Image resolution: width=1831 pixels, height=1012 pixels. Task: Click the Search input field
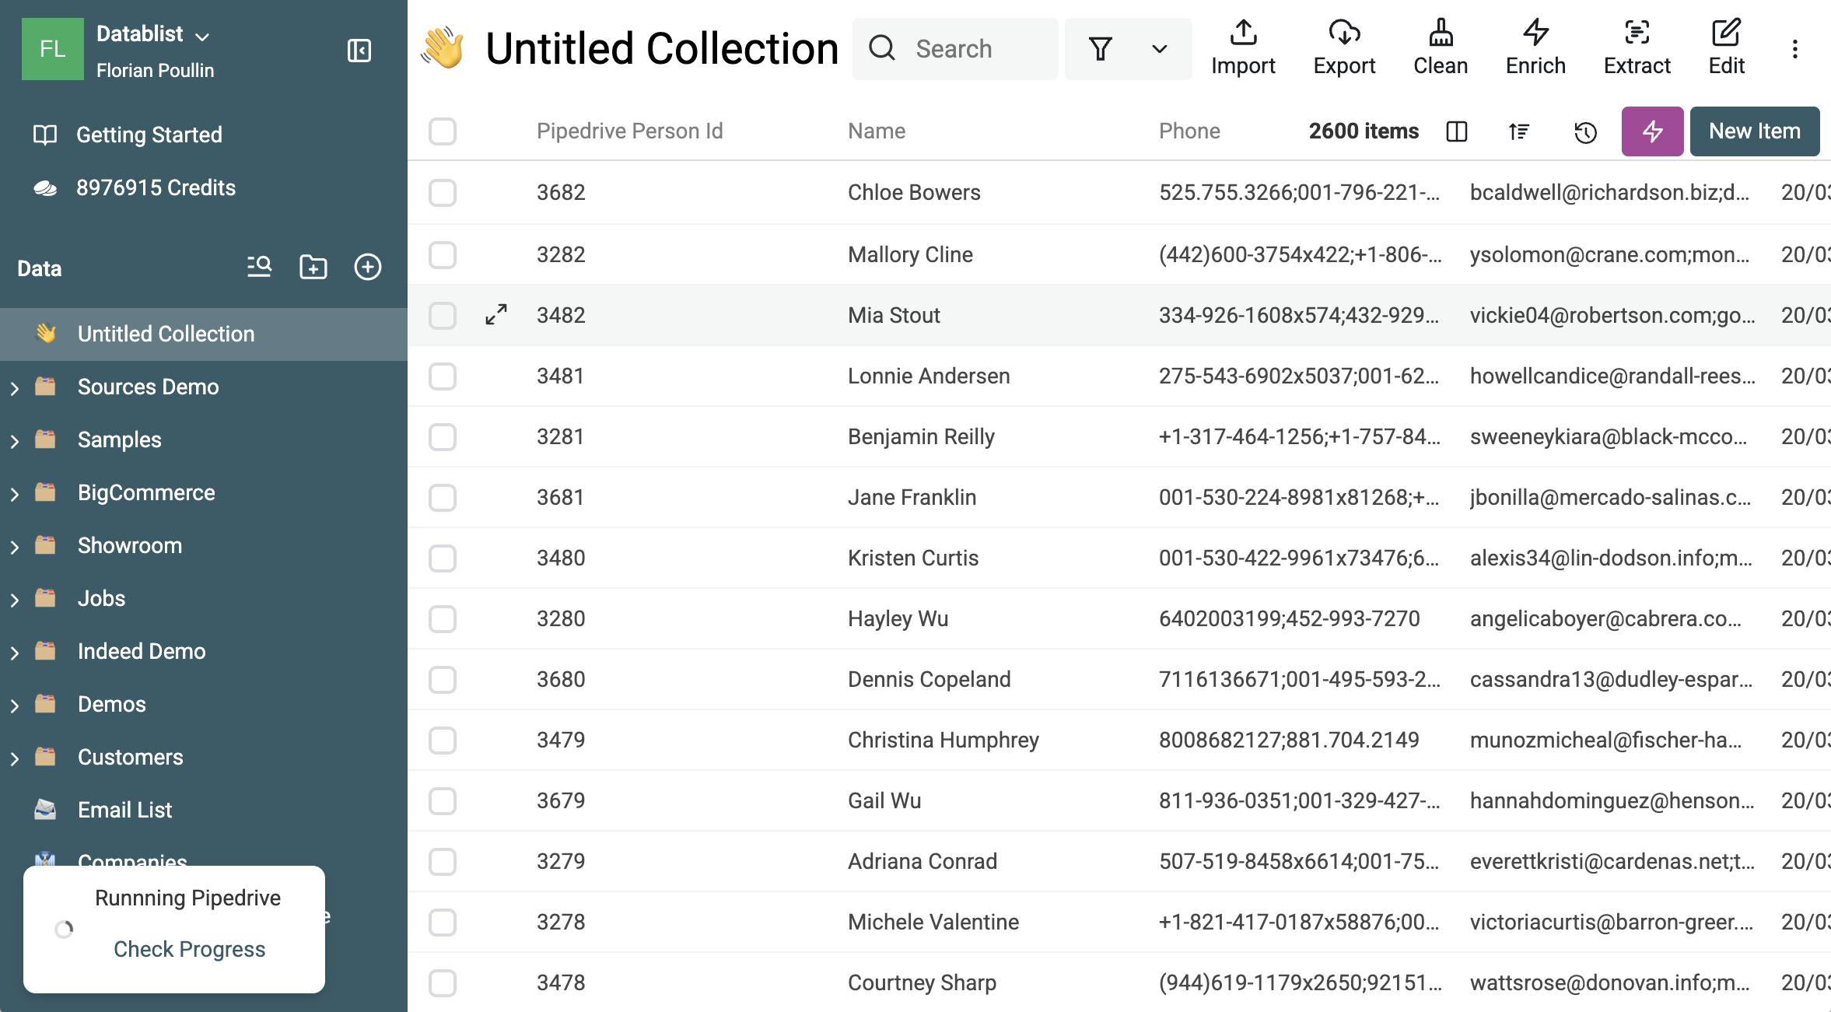click(955, 48)
